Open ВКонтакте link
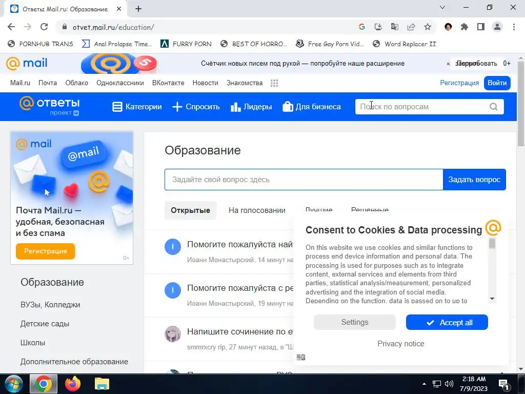The image size is (525, 394). tap(168, 83)
